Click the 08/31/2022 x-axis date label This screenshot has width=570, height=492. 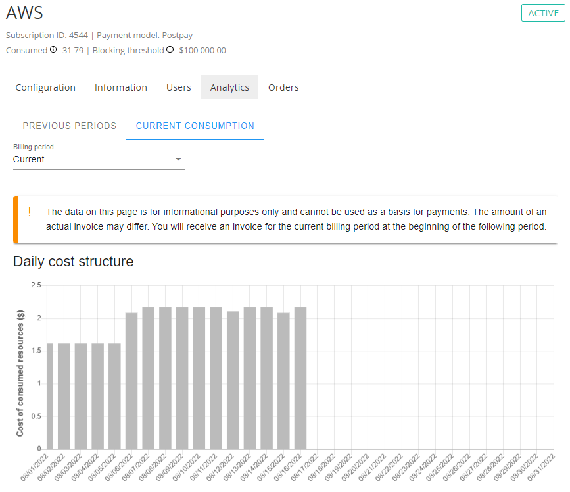pos(541,467)
